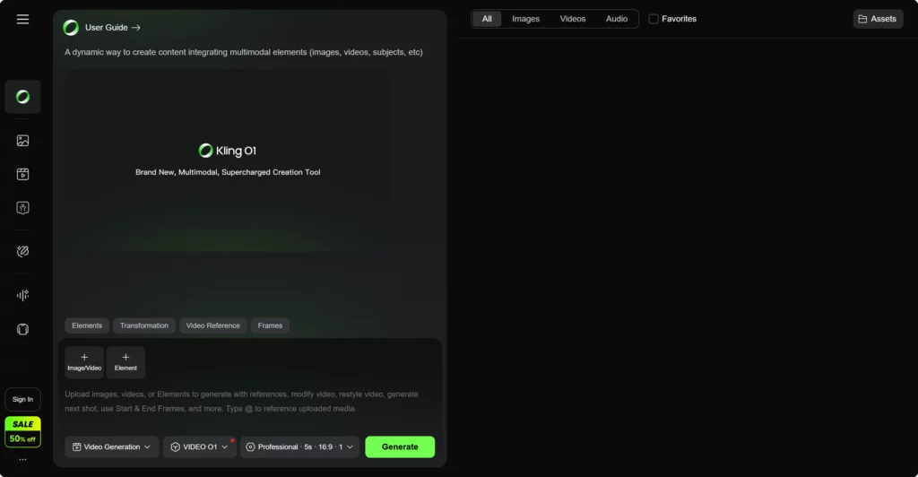Open the effects sidebar icon with sparkle

click(x=22, y=251)
